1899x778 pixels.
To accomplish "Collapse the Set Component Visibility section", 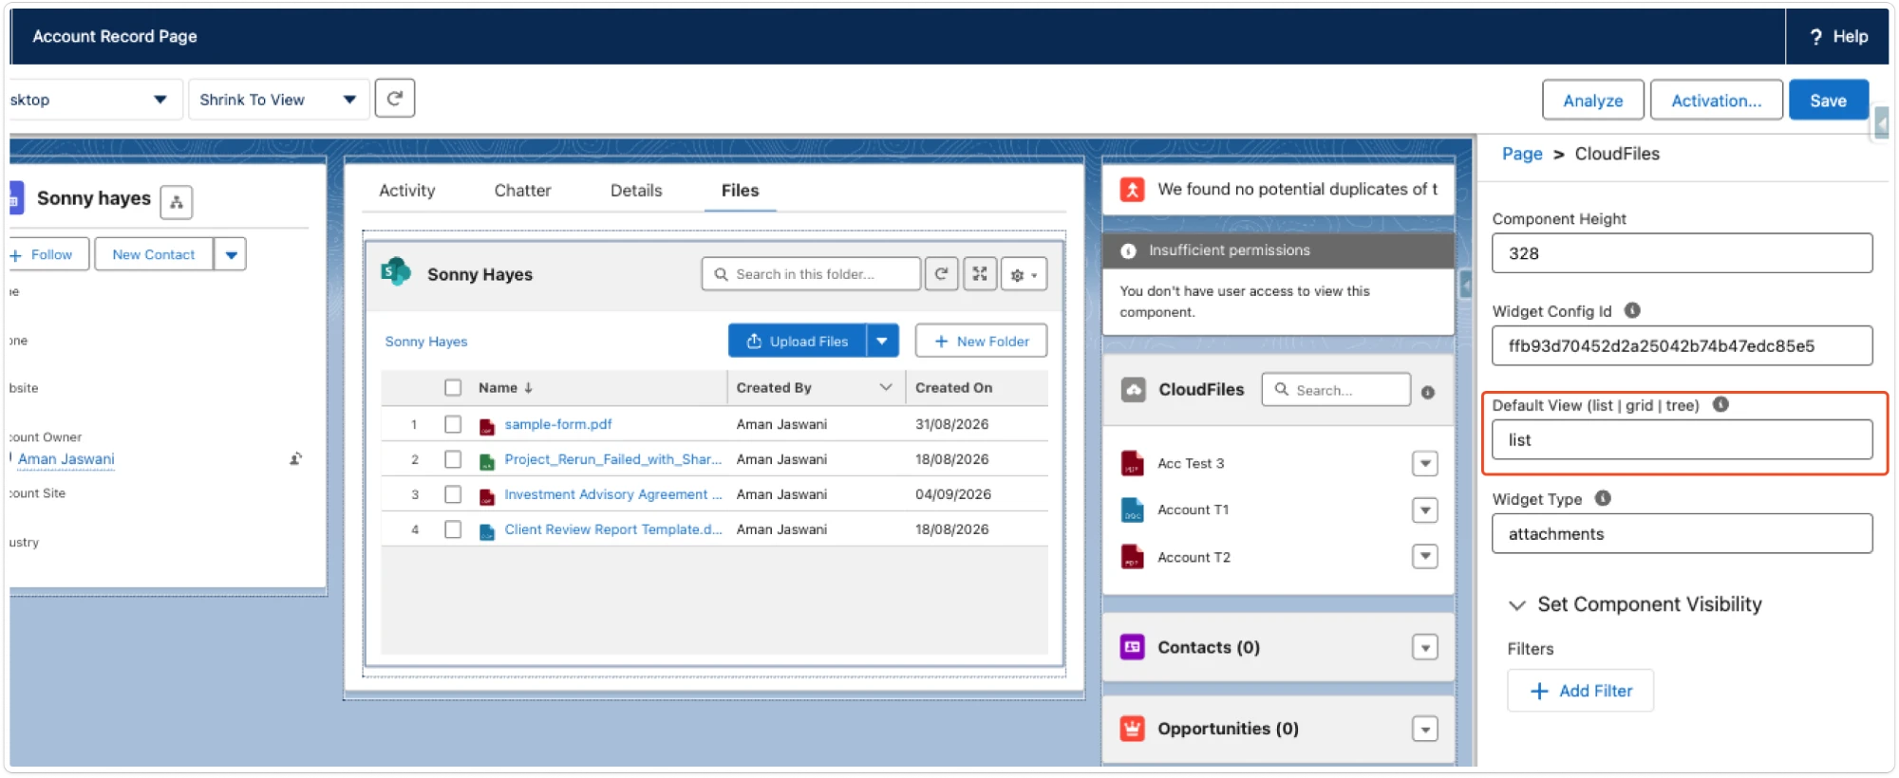I will (x=1517, y=605).
